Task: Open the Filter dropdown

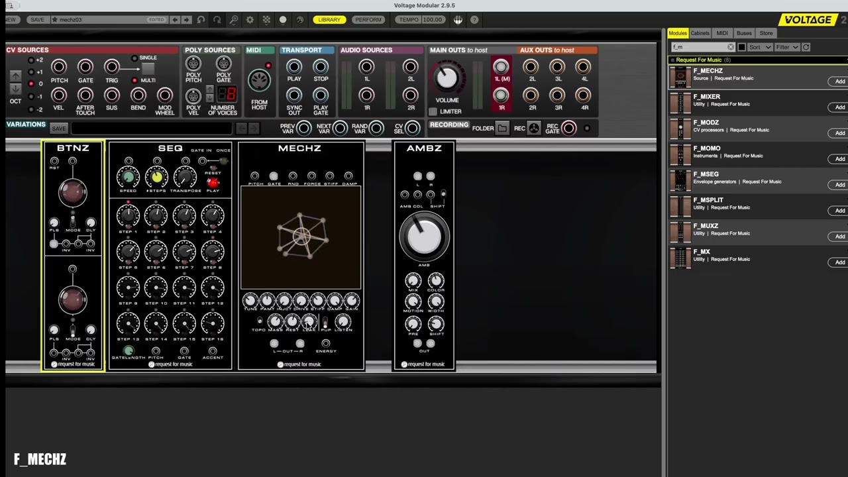Action: [787, 47]
